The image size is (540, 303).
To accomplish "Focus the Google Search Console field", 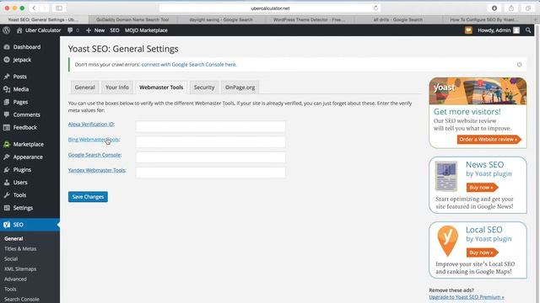I will [210, 157].
